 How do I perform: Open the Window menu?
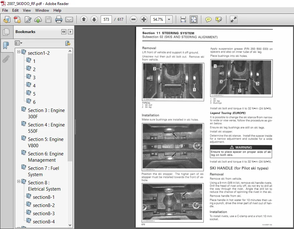click(x=42, y=10)
